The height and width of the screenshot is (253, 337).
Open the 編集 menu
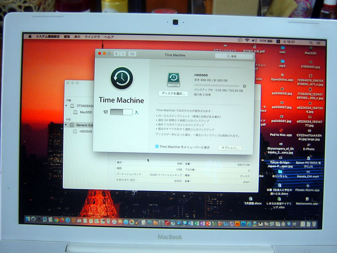[x=67, y=37]
